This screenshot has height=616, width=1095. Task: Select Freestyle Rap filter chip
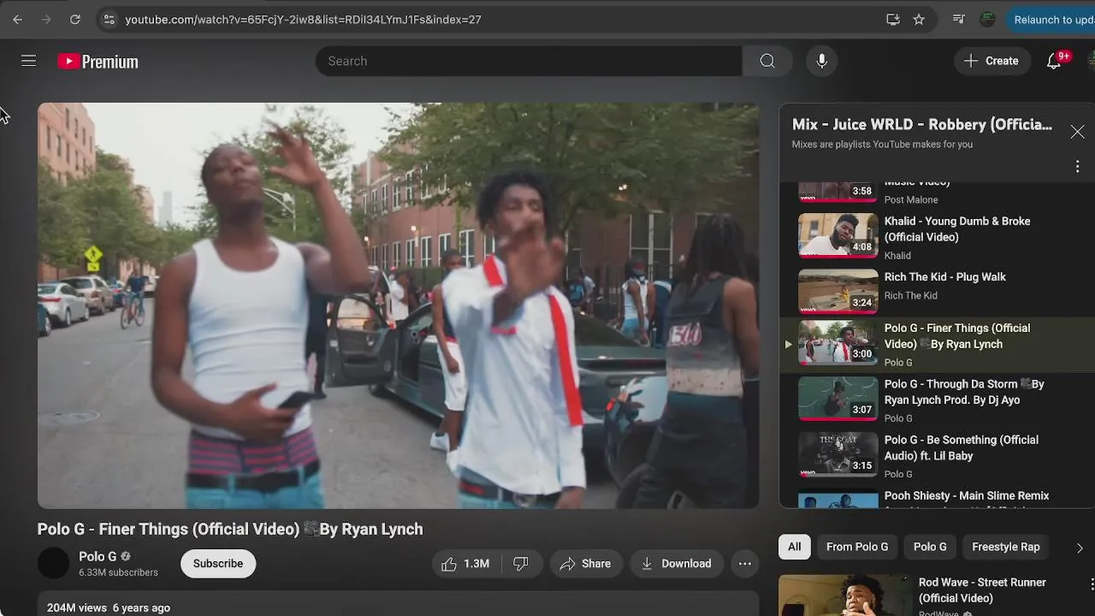tap(1006, 547)
